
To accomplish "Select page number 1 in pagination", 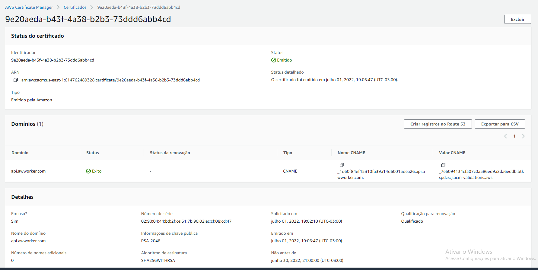I will coord(514,136).
